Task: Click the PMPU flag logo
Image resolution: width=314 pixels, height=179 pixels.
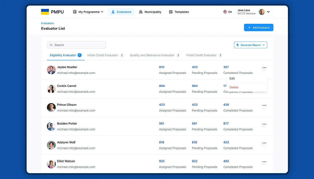Action: click(45, 12)
